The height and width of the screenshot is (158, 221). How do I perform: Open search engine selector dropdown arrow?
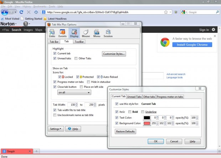click(x=186, y=12)
